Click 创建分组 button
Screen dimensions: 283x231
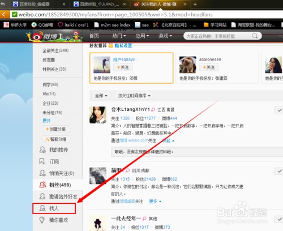[56, 129]
